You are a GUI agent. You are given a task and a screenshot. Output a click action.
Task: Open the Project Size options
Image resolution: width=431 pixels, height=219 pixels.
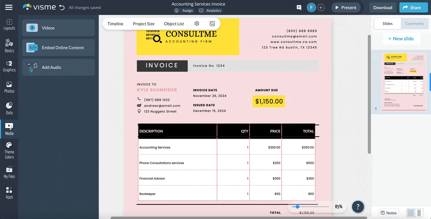[143, 24]
